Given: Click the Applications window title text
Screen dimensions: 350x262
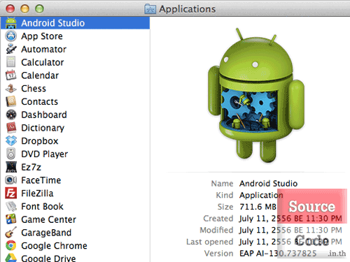Looking at the screenshot, I should tap(188, 9).
